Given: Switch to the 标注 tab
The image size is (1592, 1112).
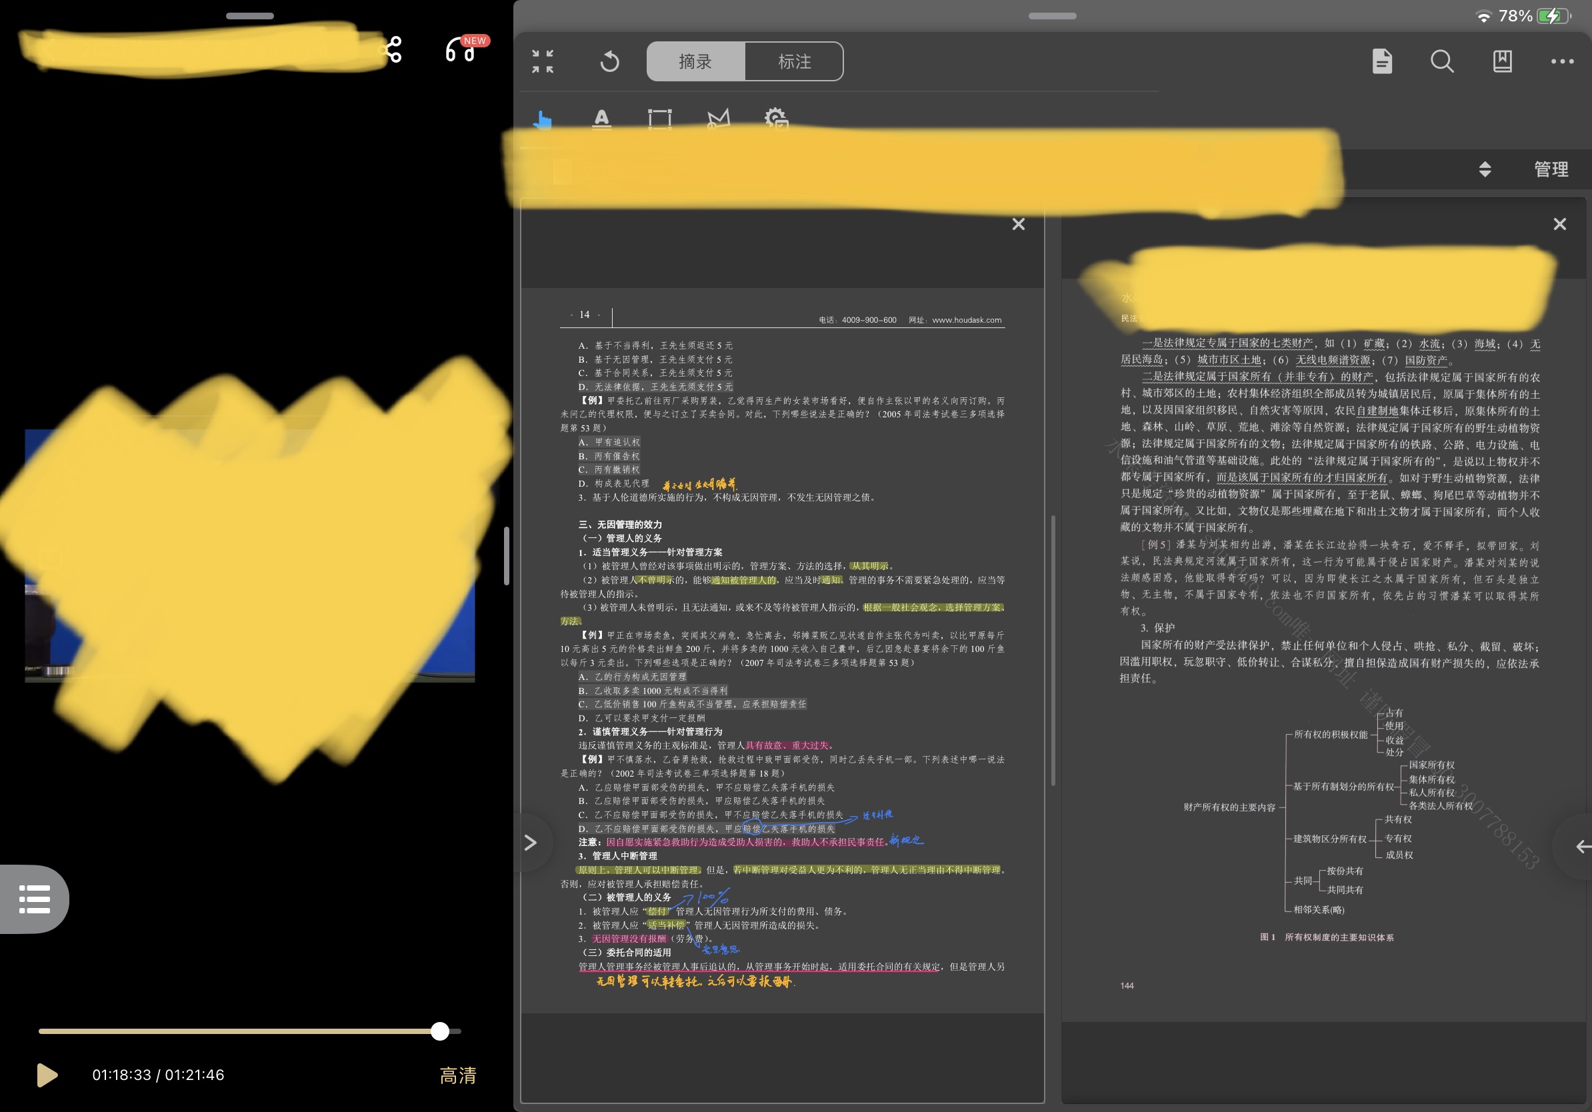Looking at the screenshot, I should (x=794, y=62).
